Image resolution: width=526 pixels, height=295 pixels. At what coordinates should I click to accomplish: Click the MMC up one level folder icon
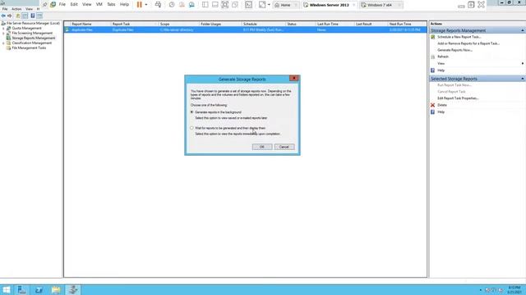click(x=18, y=16)
